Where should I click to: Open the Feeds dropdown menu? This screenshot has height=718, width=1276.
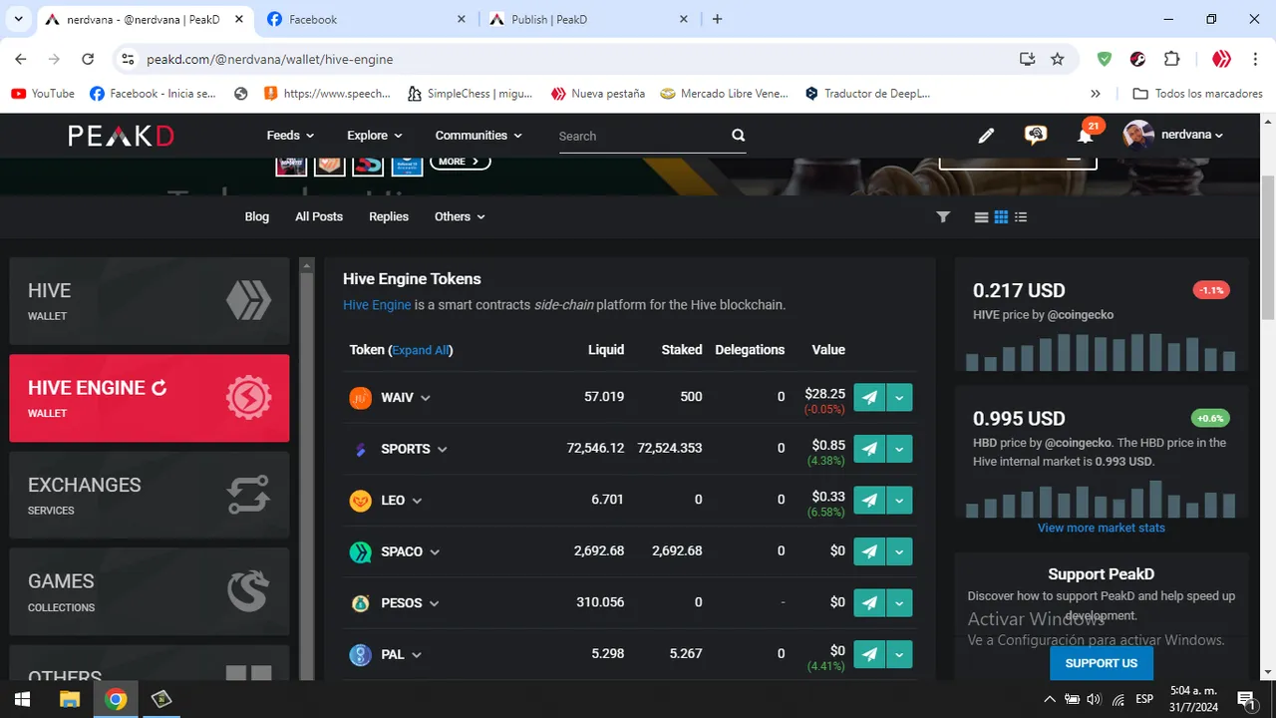[290, 136]
